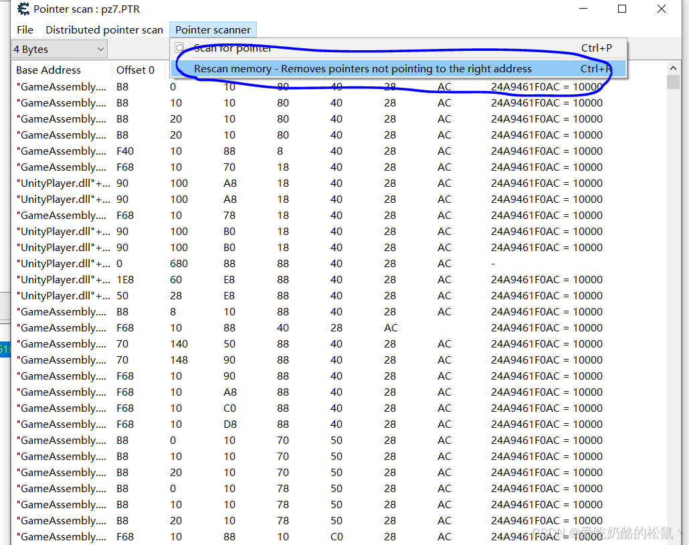Select GameAssembly row with offsets B8, 20, 10, 70
689x545 pixels.
pyautogui.click(x=338, y=473)
